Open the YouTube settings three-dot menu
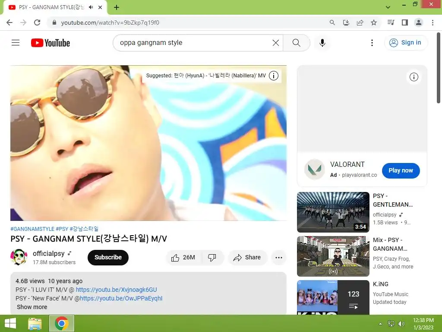The width and height of the screenshot is (442, 332). coord(372,43)
